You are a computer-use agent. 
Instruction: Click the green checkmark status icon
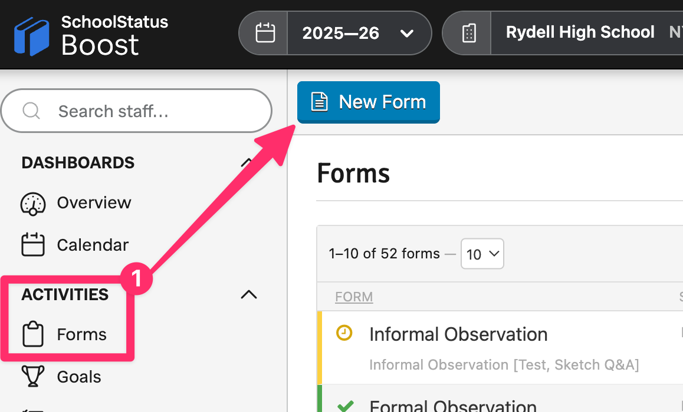coord(346,406)
